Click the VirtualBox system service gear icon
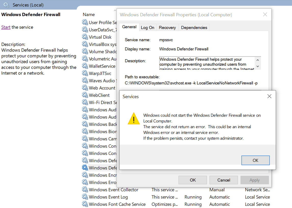 (x=85, y=44)
